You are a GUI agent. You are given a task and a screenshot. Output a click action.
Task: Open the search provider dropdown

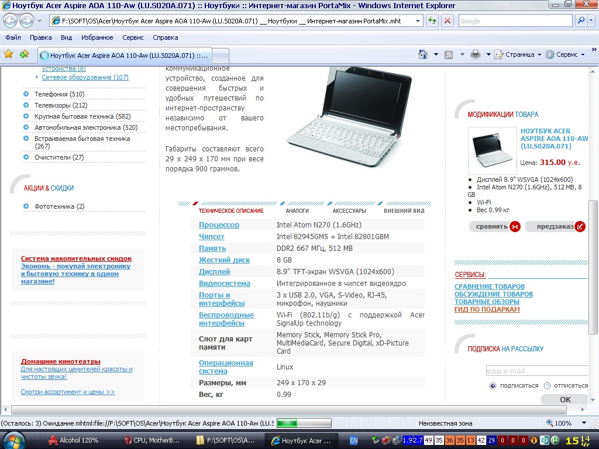(592, 20)
